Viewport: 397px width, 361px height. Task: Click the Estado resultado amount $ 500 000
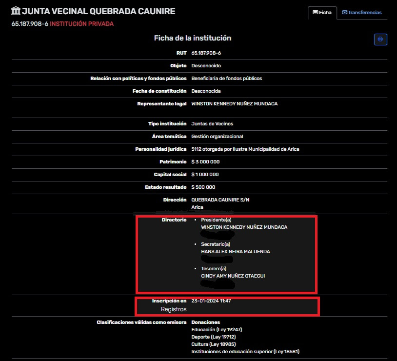tap(203, 187)
